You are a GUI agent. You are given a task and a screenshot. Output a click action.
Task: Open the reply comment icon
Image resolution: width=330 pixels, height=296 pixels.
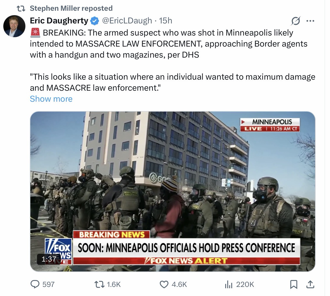(35, 284)
